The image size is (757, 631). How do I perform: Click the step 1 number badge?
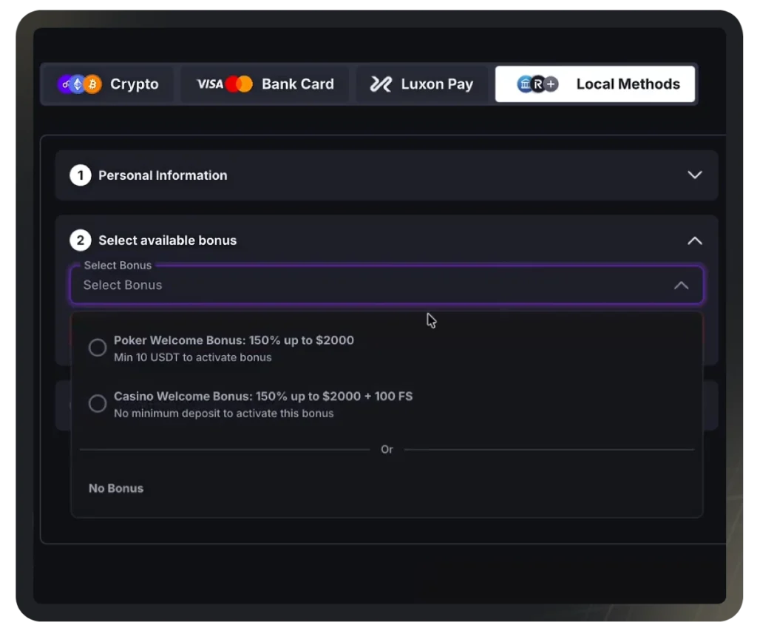[81, 175]
